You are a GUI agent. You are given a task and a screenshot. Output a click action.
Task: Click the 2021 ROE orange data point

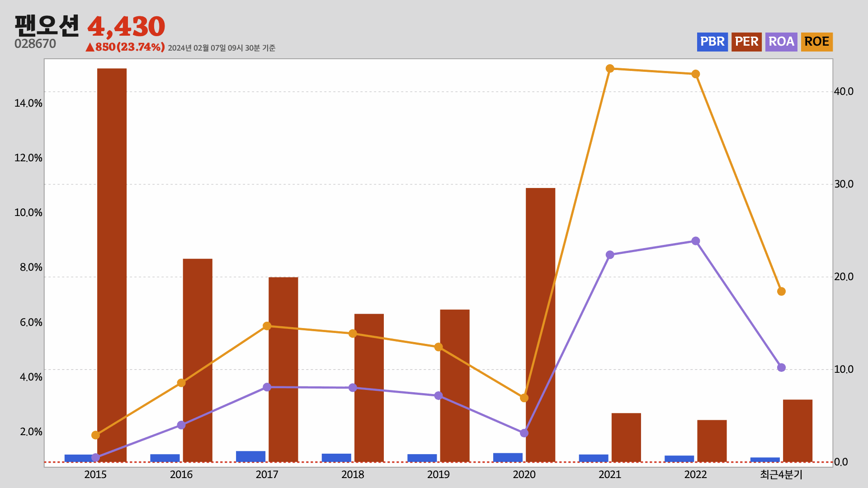tap(610, 69)
